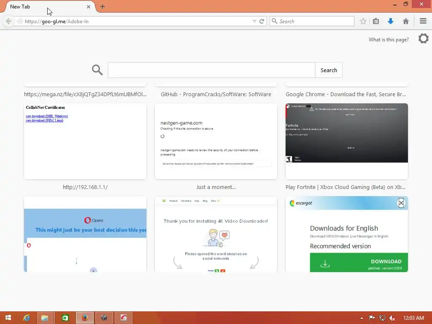The image size is (432, 324).
Task: Open the Windows Start button
Action: click(8, 318)
